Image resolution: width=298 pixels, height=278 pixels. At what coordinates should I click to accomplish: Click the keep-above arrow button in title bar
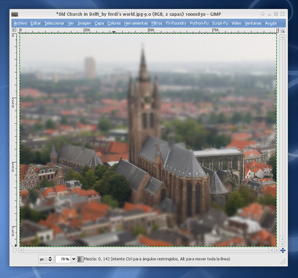[x=263, y=14]
